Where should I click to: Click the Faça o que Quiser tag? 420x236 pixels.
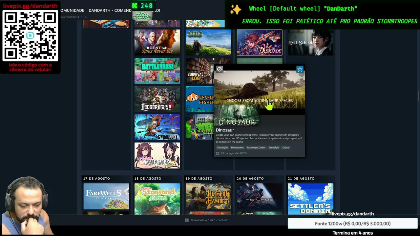pos(256,147)
